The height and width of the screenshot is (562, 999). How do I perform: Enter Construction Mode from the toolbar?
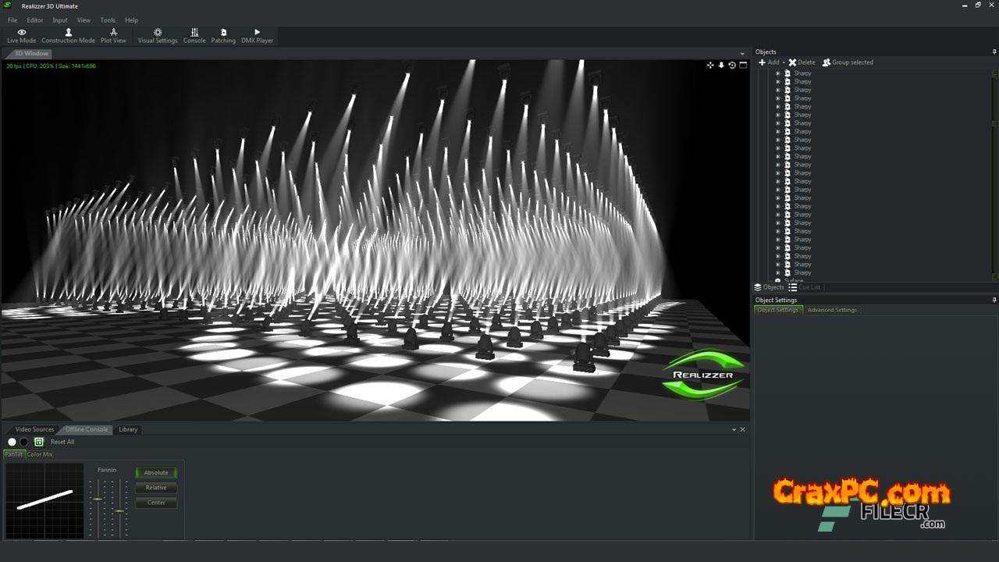(68, 36)
